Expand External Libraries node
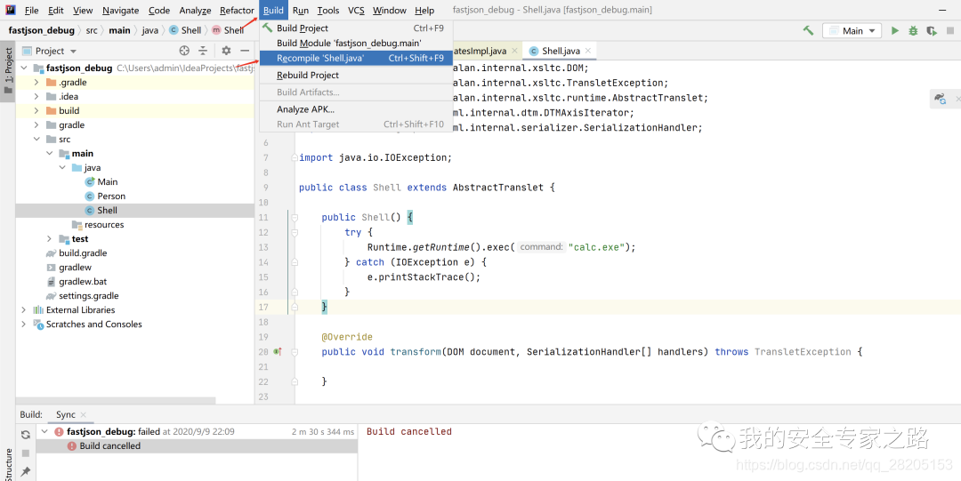961x481 pixels. 23,310
